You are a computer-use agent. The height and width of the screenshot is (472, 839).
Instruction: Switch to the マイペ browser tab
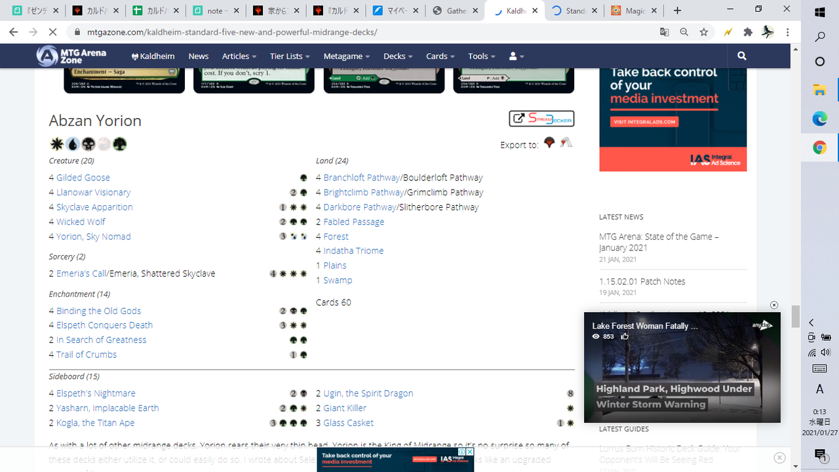(x=395, y=10)
